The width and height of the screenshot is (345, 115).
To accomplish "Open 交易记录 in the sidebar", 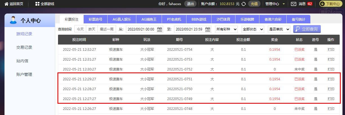I will click(x=24, y=47).
